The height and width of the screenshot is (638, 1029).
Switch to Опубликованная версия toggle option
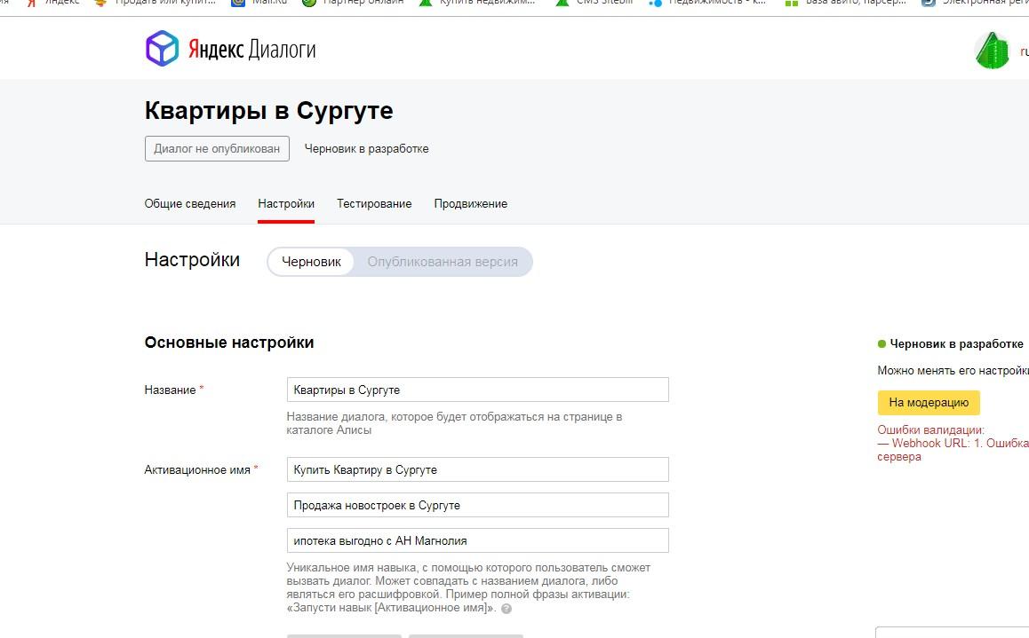tap(443, 262)
